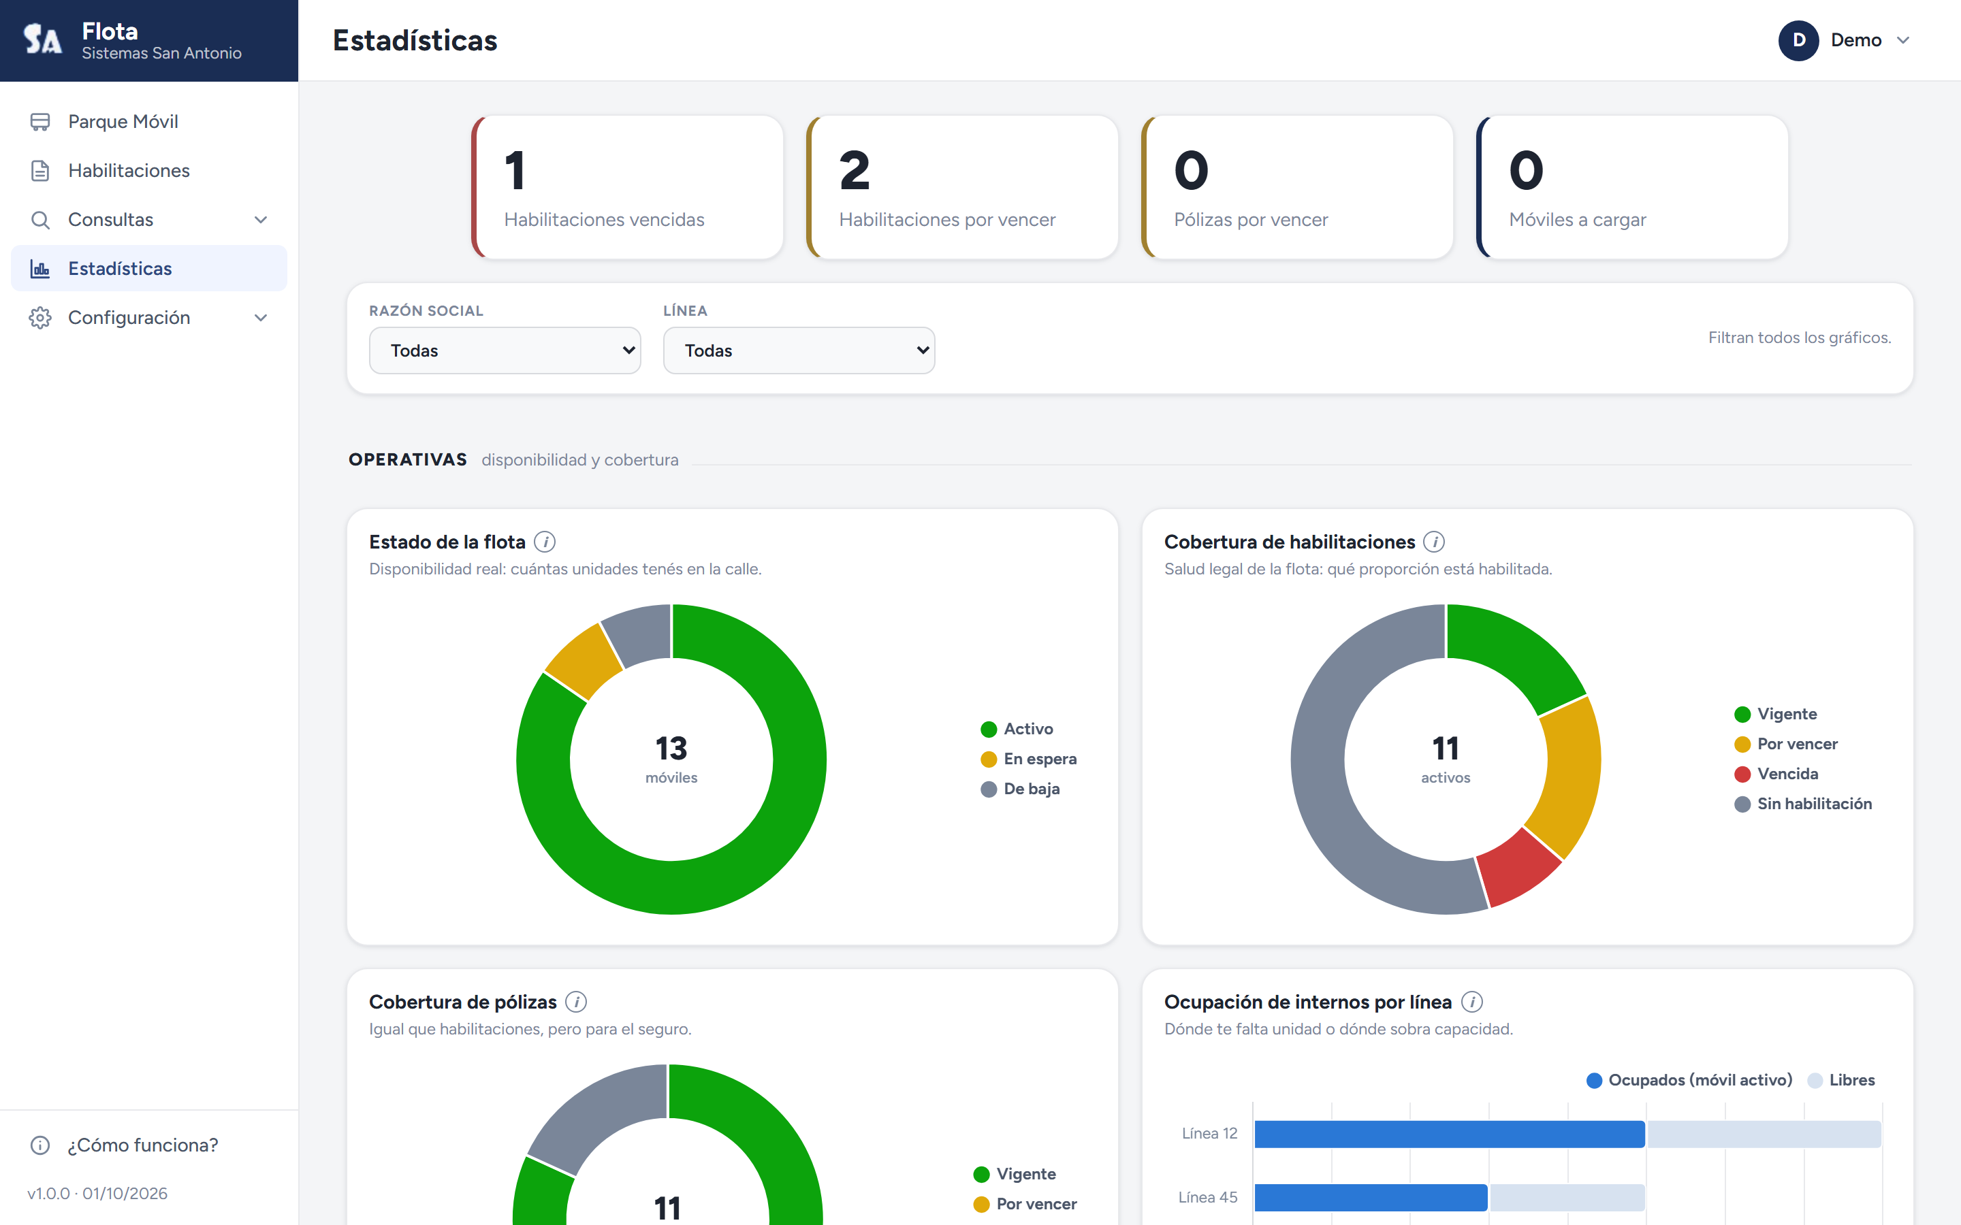
Task: Toggle Sin habilitación legend entry
Action: point(1803,804)
